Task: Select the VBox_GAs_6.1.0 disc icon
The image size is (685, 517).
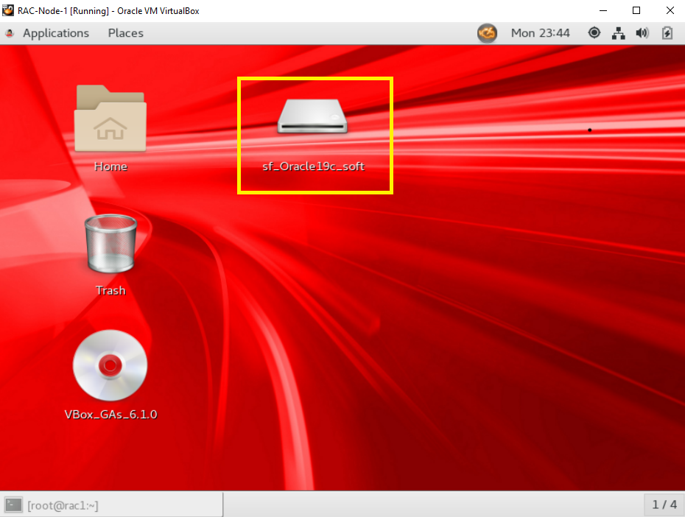Action: pyautogui.click(x=110, y=365)
